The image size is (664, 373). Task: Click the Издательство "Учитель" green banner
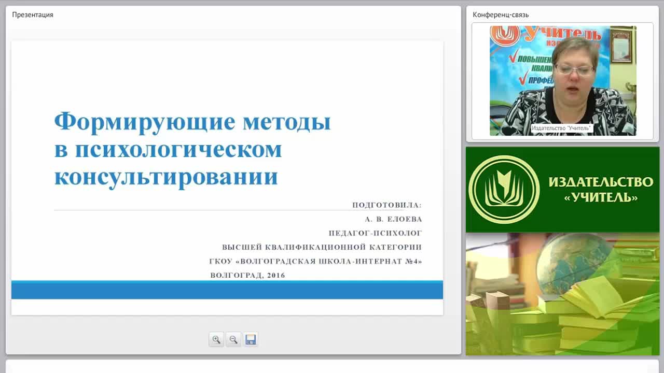tap(563, 190)
